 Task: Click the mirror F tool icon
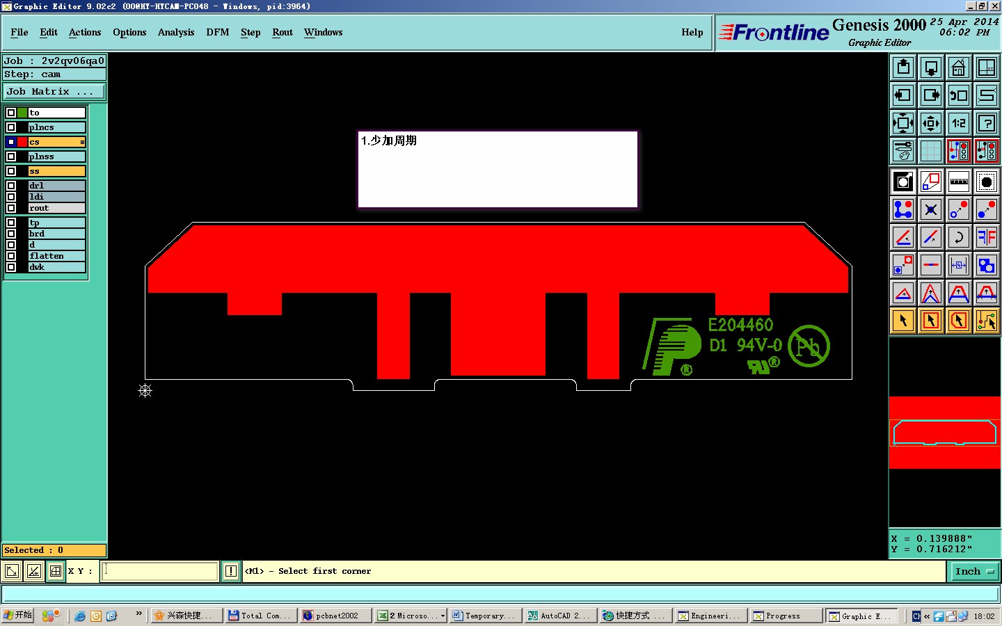[x=987, y=237]
